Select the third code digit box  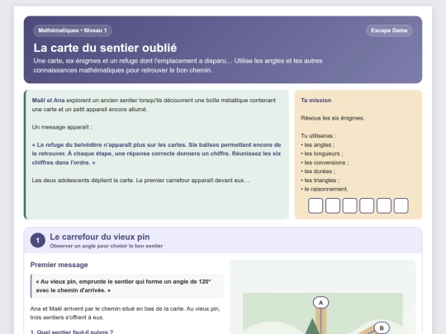(x=349, y=205)
